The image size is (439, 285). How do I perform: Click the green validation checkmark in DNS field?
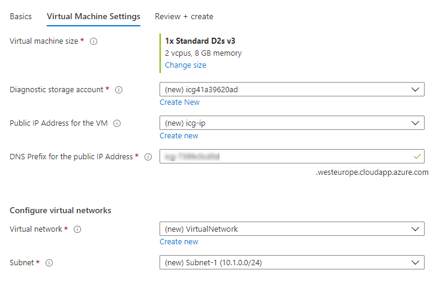pos(417,157)
